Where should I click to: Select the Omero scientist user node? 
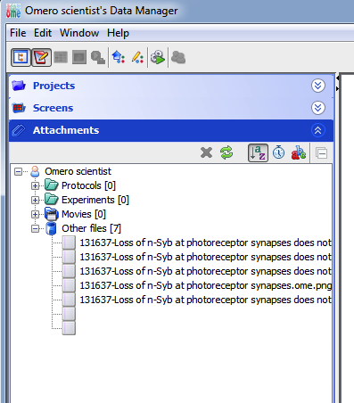point(78,171)
